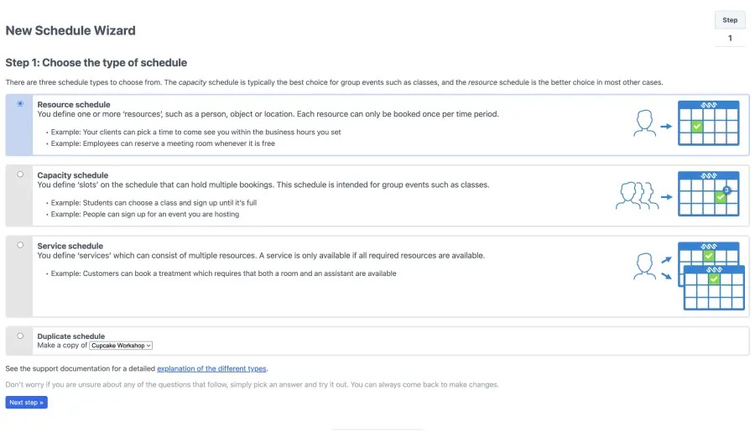Click the Step 1 indicator tab
This screenshot has height=432, width=755.
[x=730, y=38]
